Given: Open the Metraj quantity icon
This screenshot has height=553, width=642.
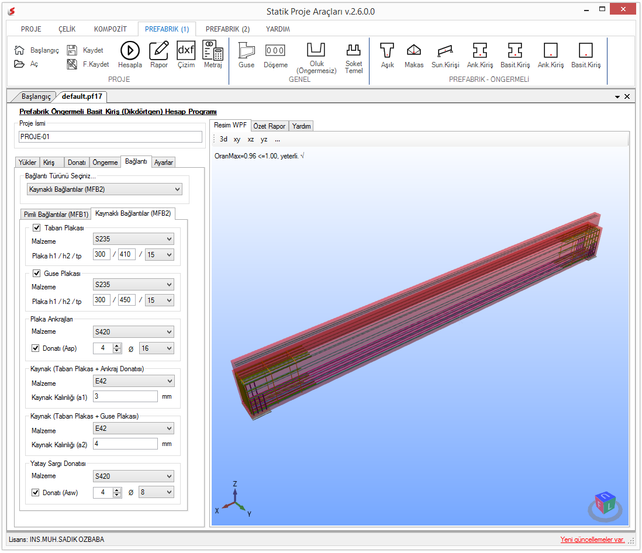Looking at the screenshot, I should coord(213,50).
